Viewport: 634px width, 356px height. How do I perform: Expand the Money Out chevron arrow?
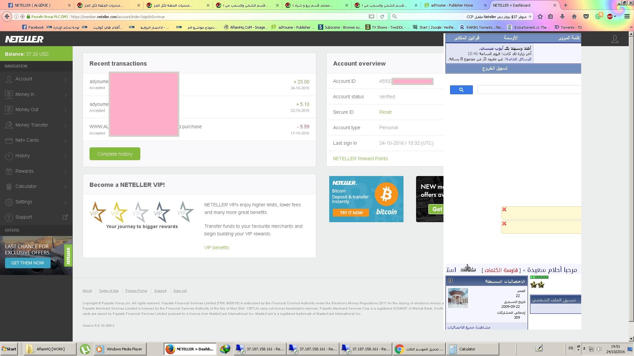[x=66, y=110]
